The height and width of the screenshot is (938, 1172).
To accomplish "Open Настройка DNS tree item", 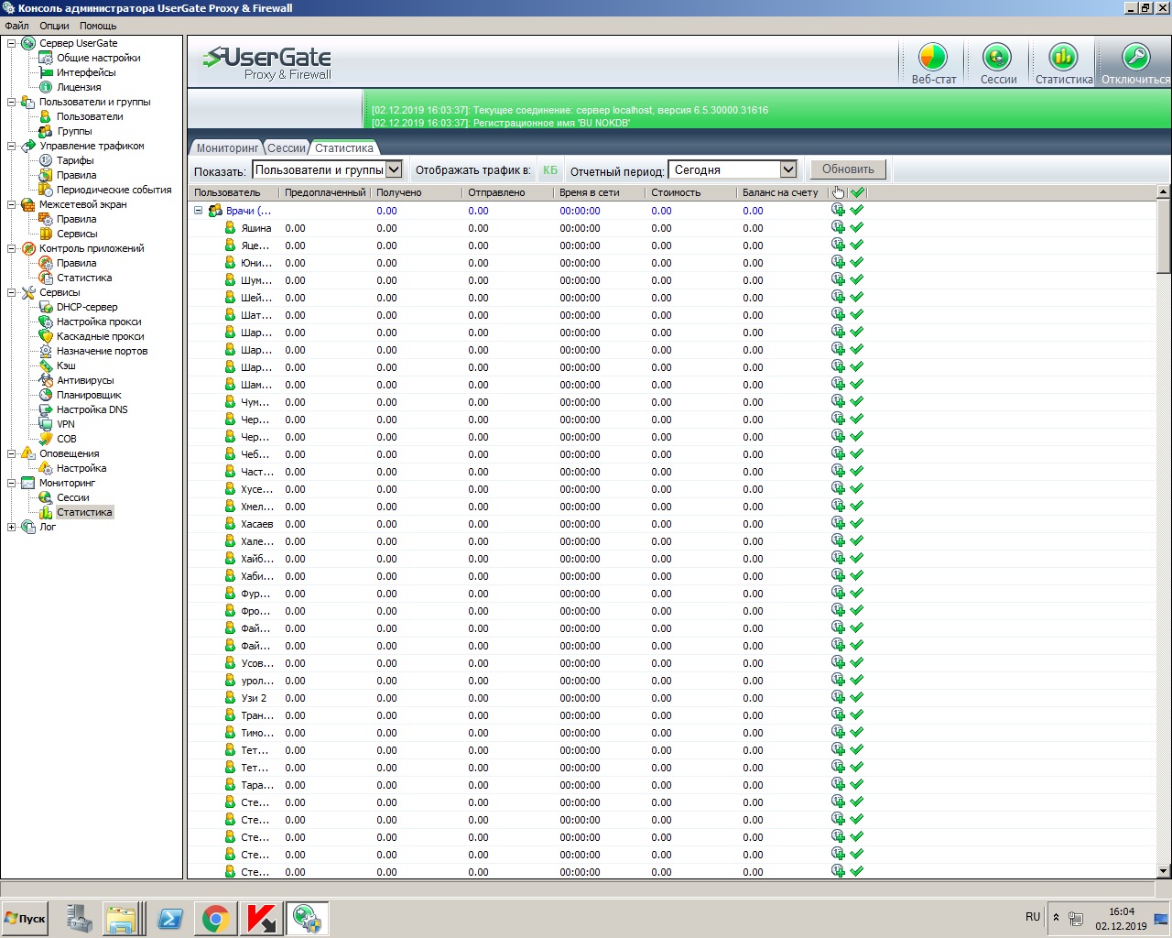I will [x=92, y=409].
